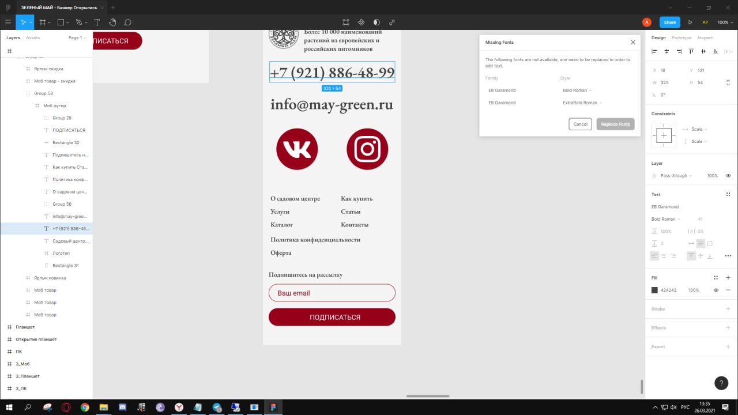Open the Page 1 dropdown
The image size is (738, 415).
(77, 37)
